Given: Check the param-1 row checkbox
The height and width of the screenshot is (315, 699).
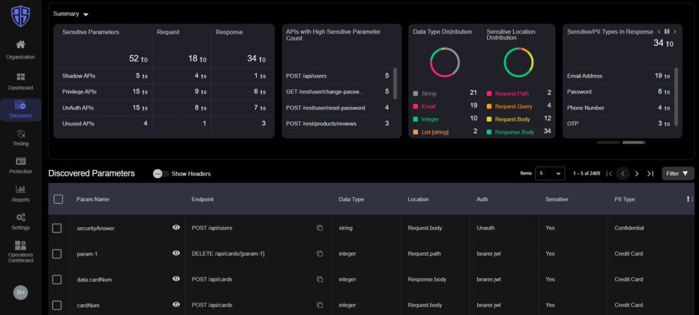Looking at the screenshot, I should pos(57,254).
